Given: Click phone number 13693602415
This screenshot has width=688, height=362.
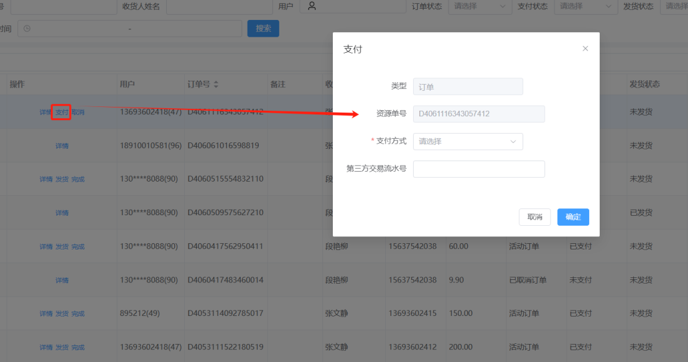Looking at the screenshot, I should [412, 313].
